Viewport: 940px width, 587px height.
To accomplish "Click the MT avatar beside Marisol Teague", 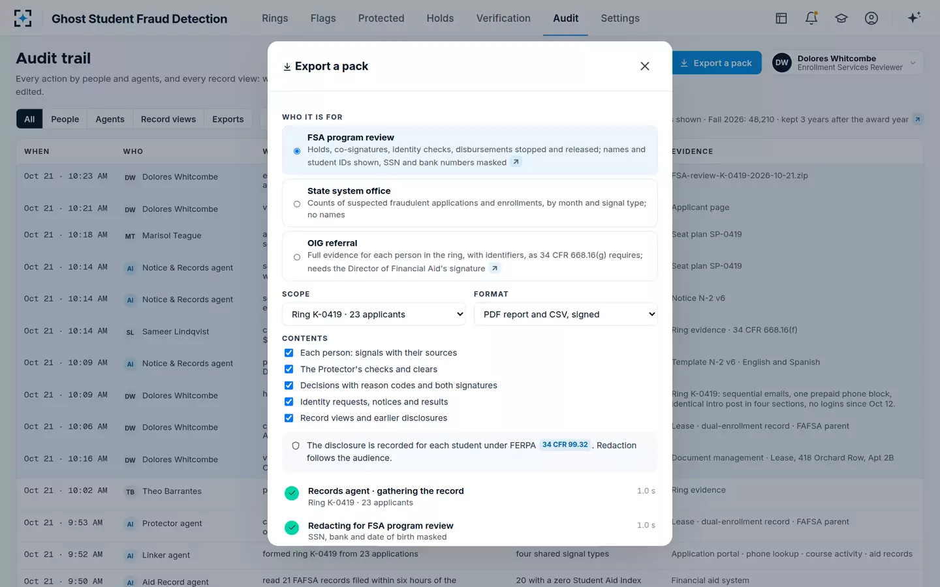I will [130, 236].
